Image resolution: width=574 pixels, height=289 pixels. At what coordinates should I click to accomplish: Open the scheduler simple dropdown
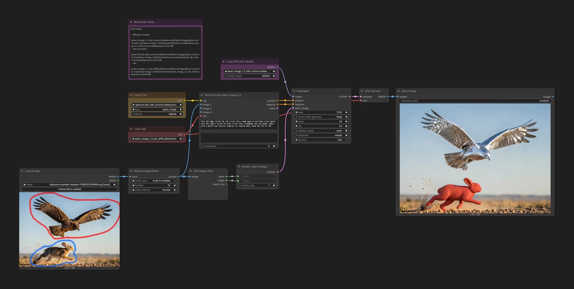pyautogui.click(x=321, y=135)
